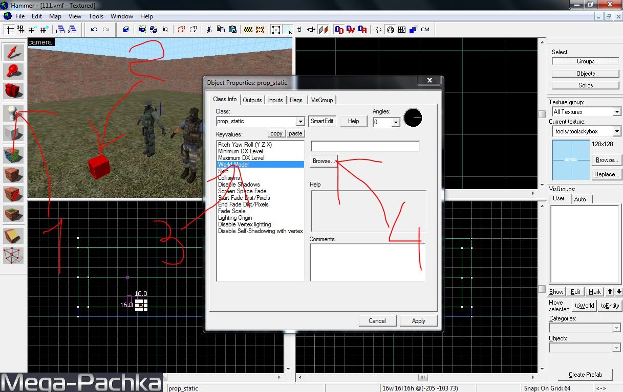The image size is (623, 392).
Task: Click the World Model value input field
Action: 365,147
